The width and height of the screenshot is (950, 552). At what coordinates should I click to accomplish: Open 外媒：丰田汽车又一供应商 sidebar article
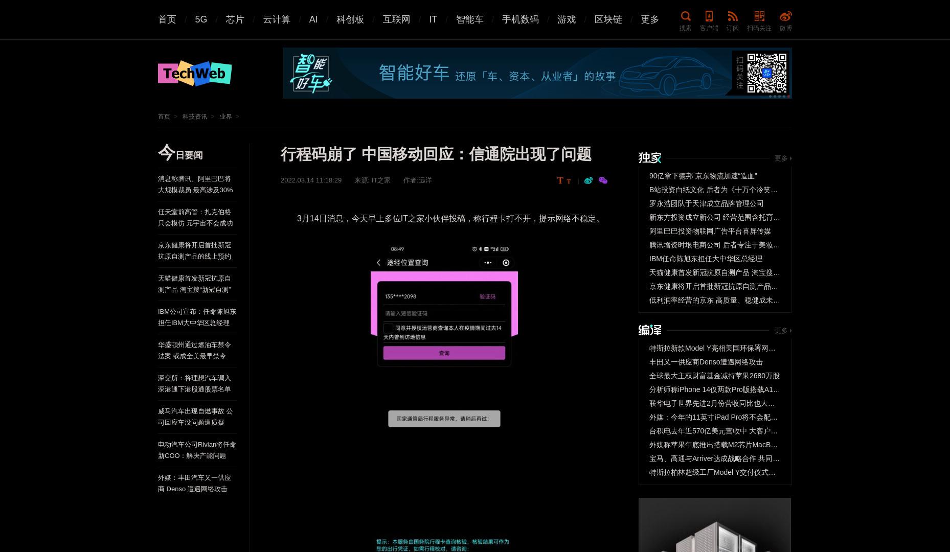click(x=194, y=483)
